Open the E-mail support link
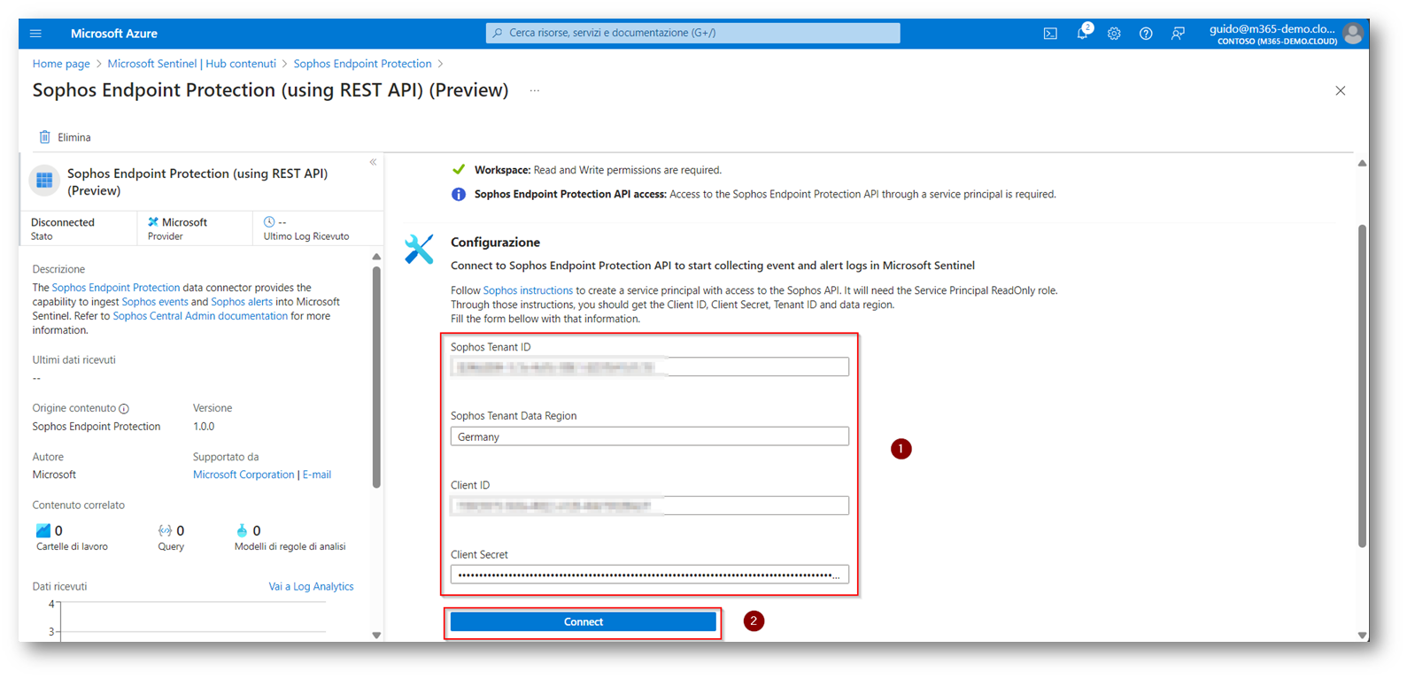 click(x=317, y=475)
